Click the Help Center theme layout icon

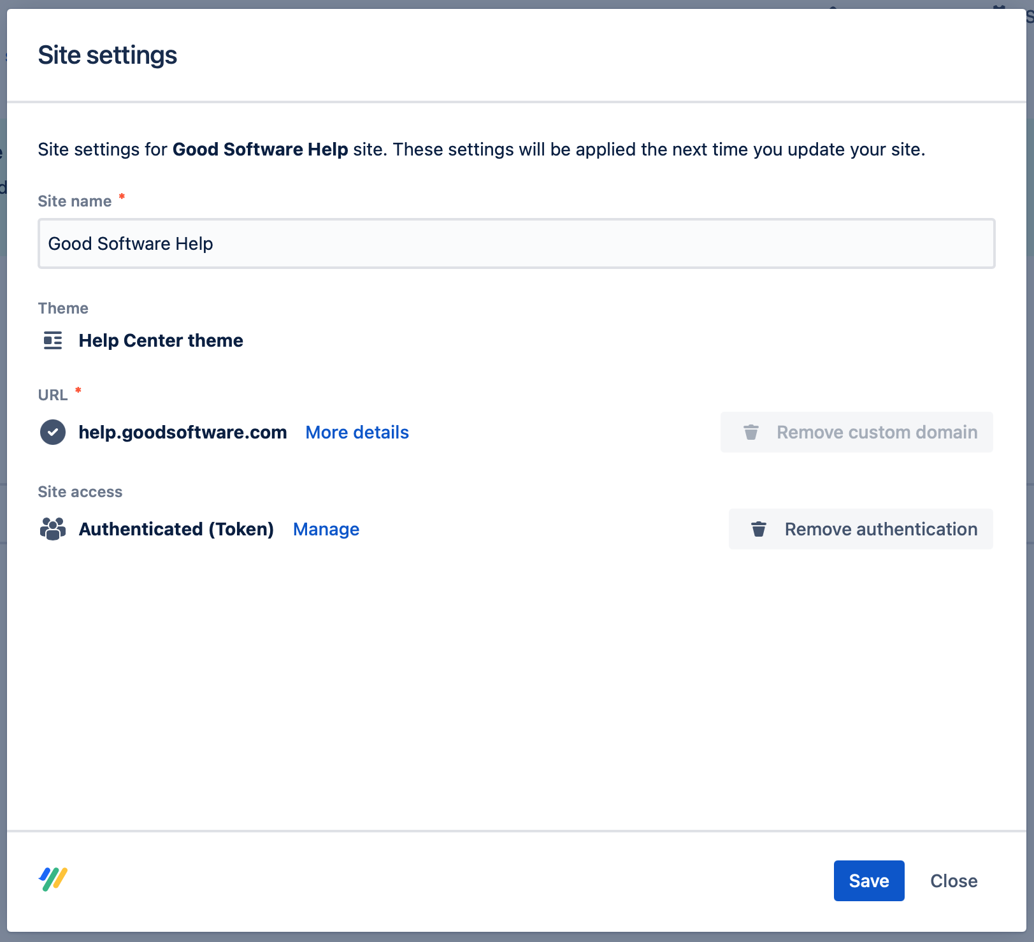click(53, 340)
